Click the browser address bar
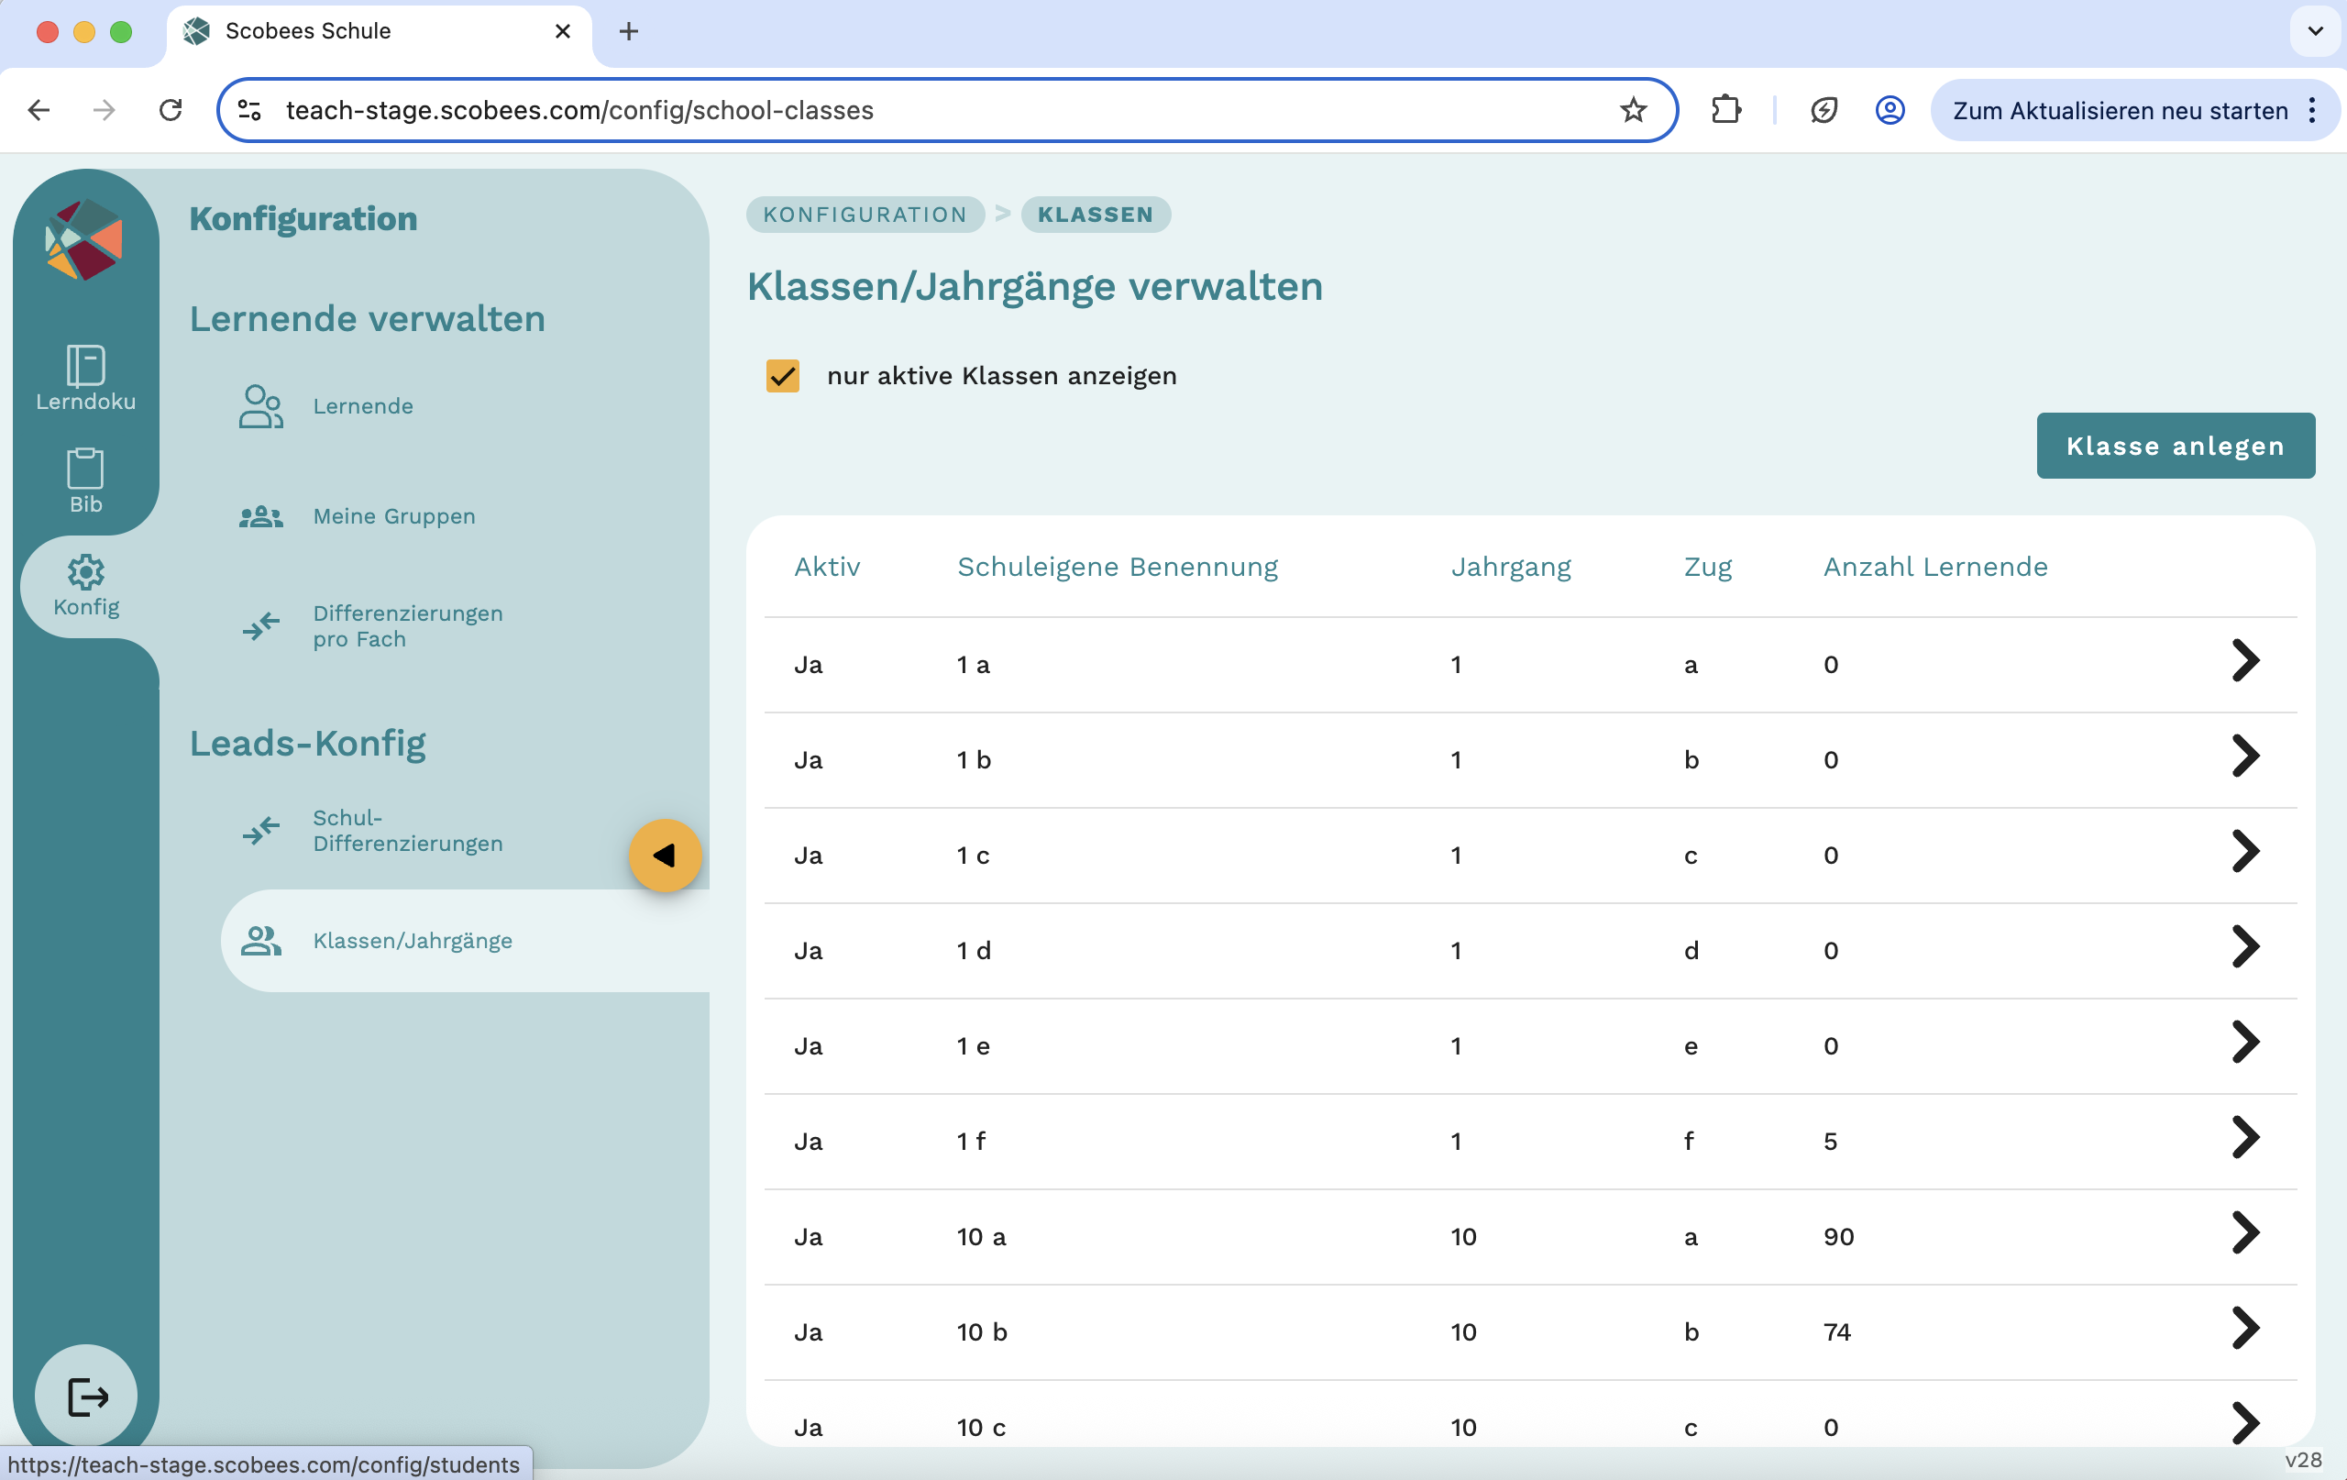The image size is (2347, 1480). click(x=936, y=110)
